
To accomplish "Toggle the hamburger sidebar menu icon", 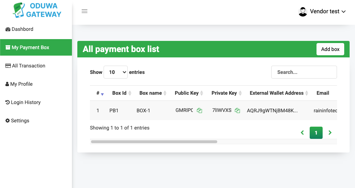I will [x=85, y=11].
